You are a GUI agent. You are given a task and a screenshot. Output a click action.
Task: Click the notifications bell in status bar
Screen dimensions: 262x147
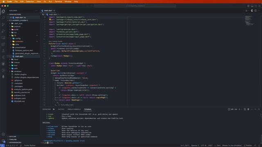[x=259, y=145]
